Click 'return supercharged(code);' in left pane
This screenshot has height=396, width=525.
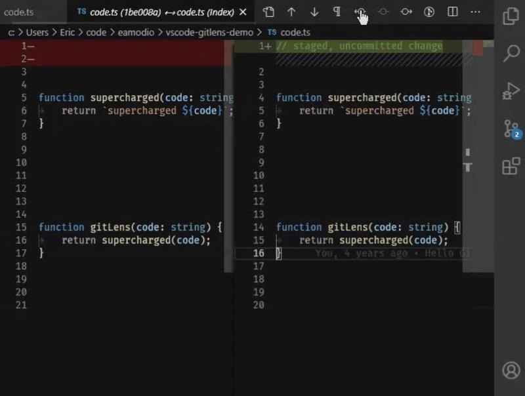click(136, 240)
